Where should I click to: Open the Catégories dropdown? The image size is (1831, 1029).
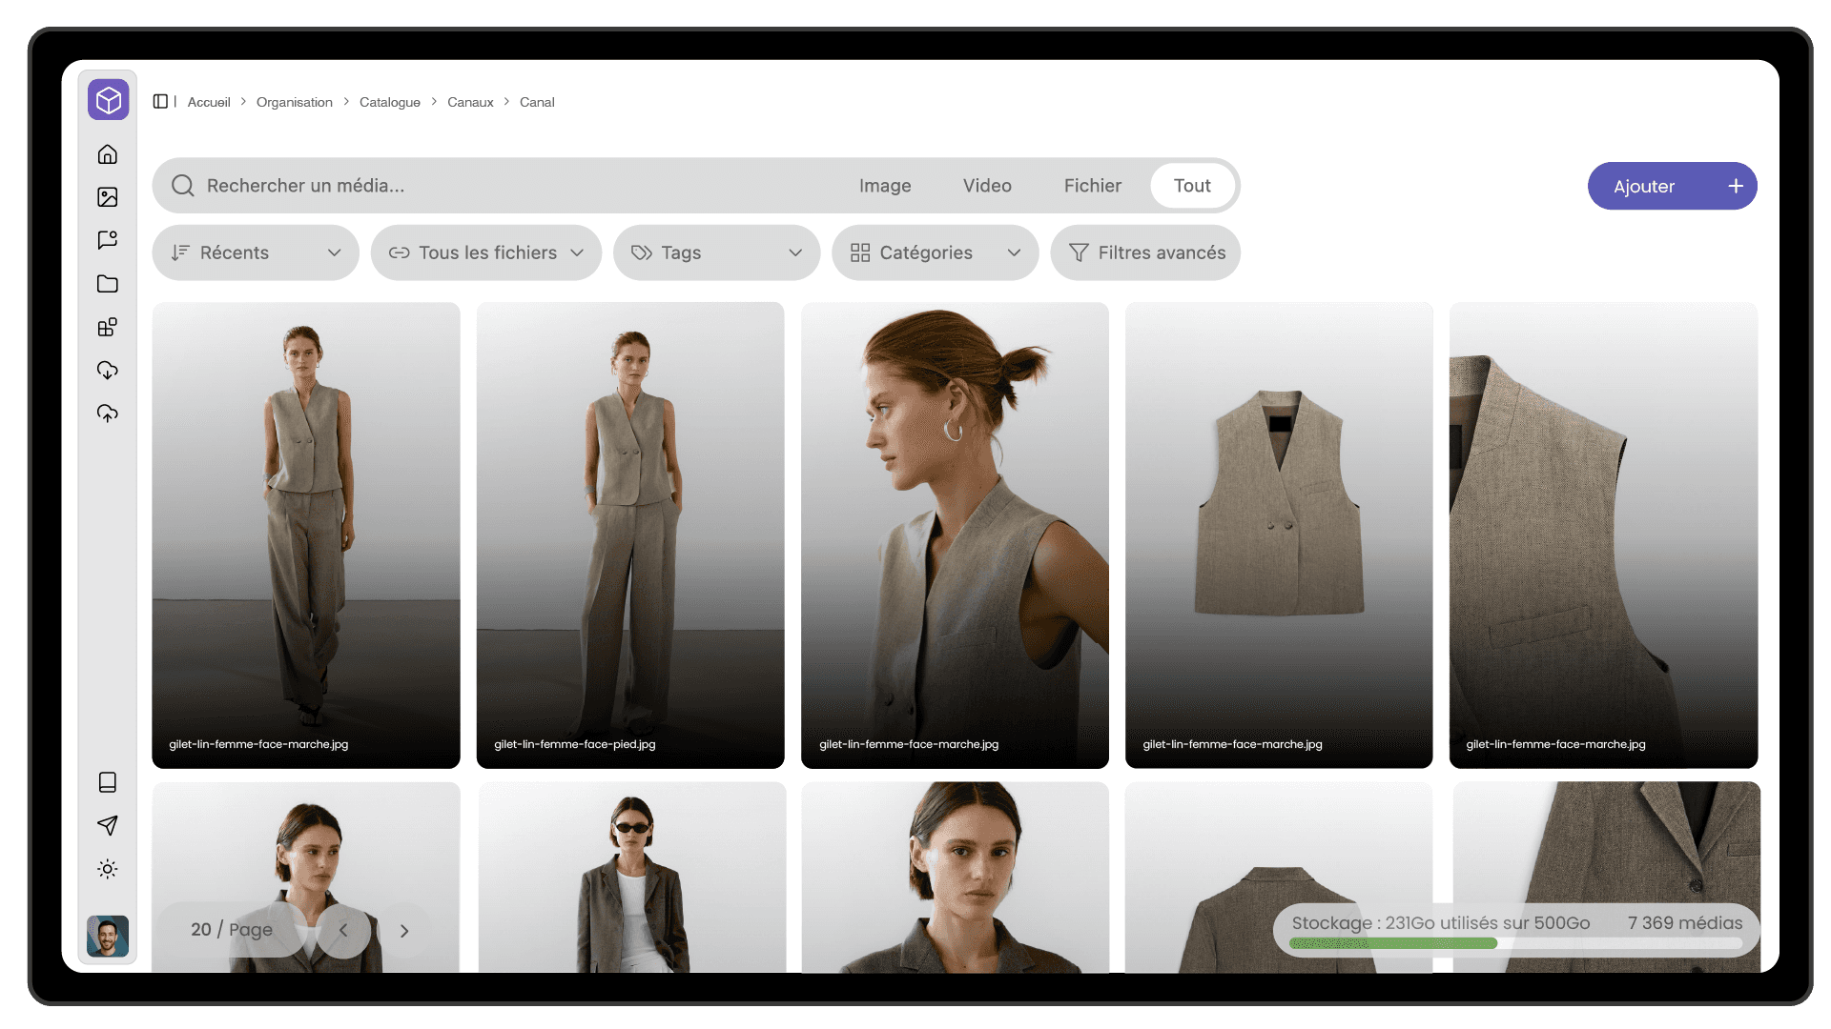point(935,252)
